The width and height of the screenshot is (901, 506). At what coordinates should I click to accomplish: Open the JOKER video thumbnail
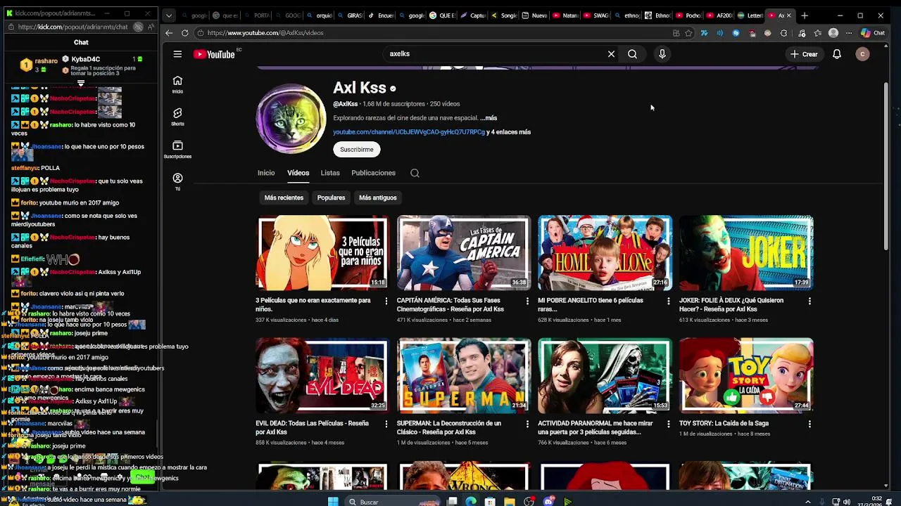pyautogui.click(x=746, y=253)
